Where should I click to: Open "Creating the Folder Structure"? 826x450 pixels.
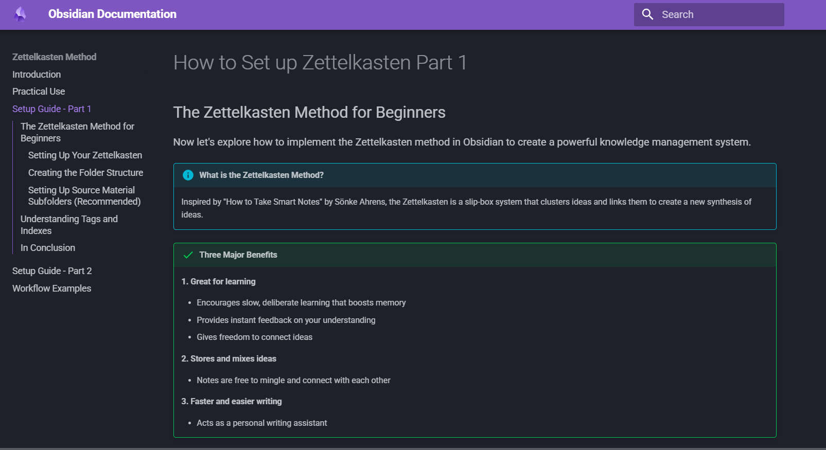click(85, 172)
